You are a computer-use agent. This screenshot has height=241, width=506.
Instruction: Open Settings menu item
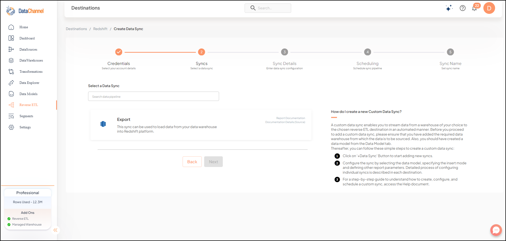25,127
